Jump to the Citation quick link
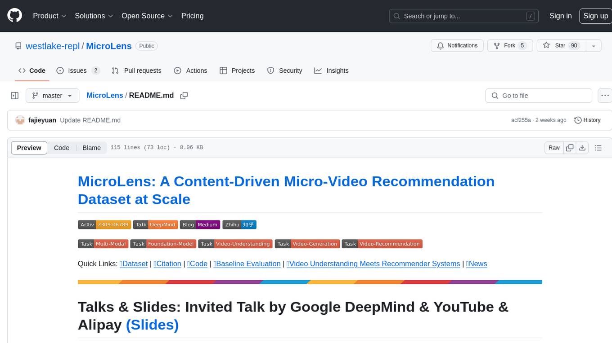The height and width of the screenshot is (343, 612). 167,264
